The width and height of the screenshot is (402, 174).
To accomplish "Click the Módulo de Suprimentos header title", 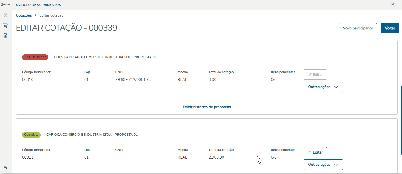I will [x=38, y=5].
